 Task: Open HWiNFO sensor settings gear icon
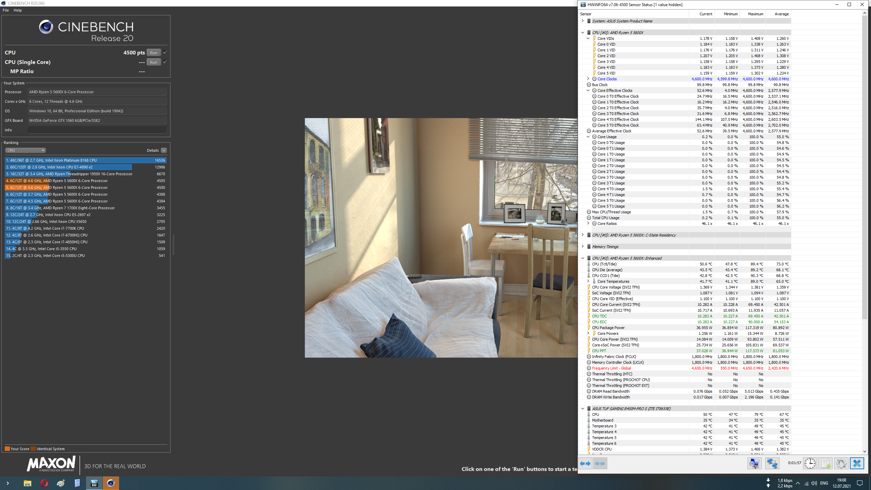841,463
